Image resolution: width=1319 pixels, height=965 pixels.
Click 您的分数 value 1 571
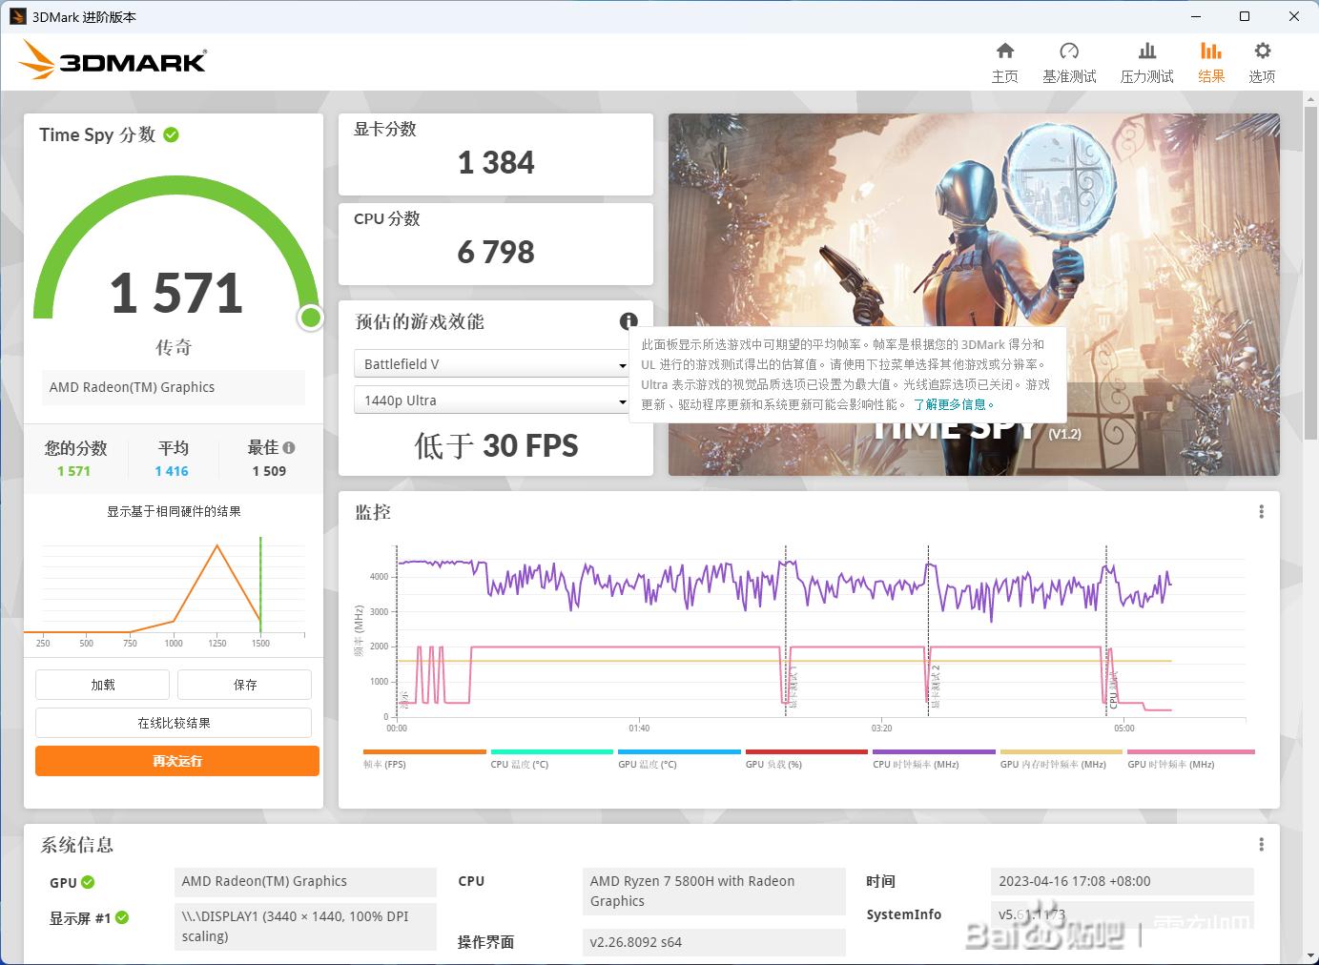point(73,471)
